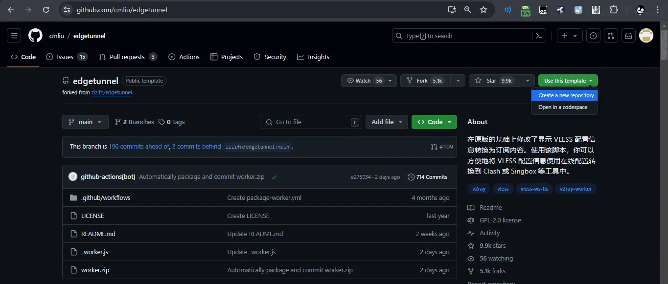View 2 Branches link
This screenshot has height=284, width=668.
click(x=134, y=122)
